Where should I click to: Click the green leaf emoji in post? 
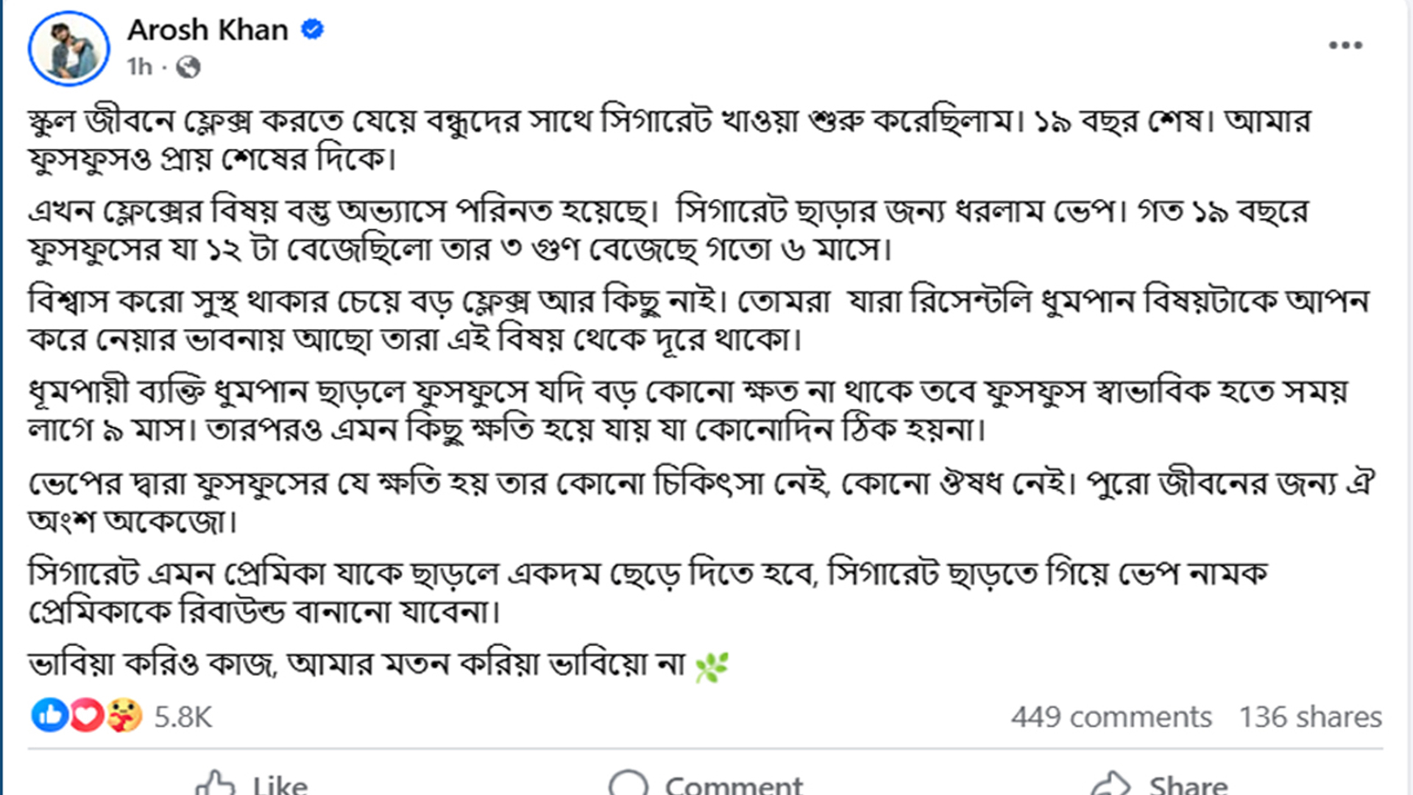pyautogui.click(x=712, y=667)
